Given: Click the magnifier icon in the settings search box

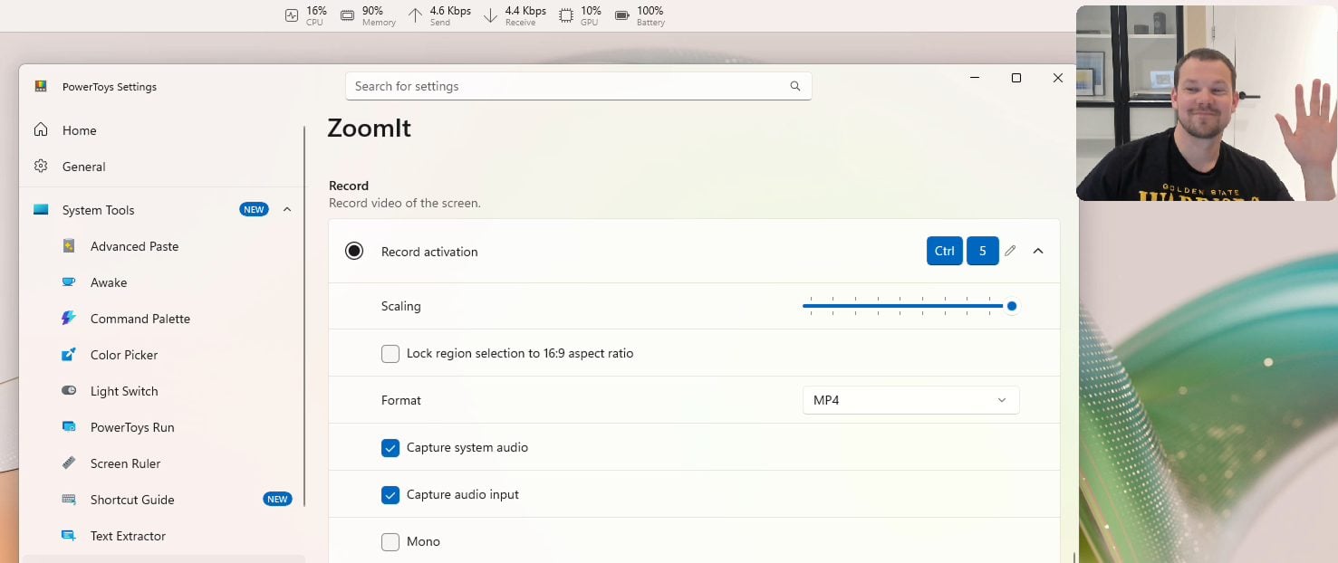Looking at the screenshot, I should (x=795, y=86).
